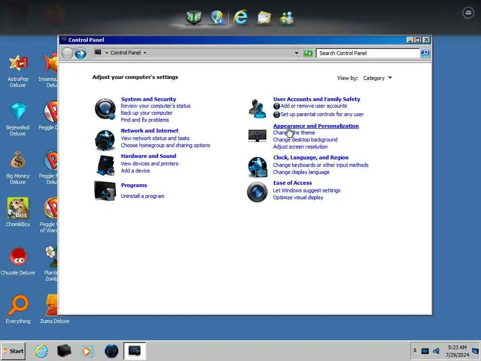The width and height of the screenshot is (481, 361).
Task: Open System and Security link
Action: 148,99
